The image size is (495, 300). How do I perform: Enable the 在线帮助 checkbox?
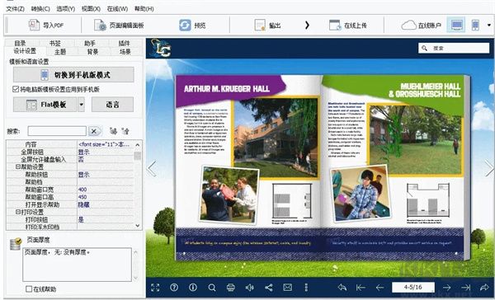pos(29,289)
